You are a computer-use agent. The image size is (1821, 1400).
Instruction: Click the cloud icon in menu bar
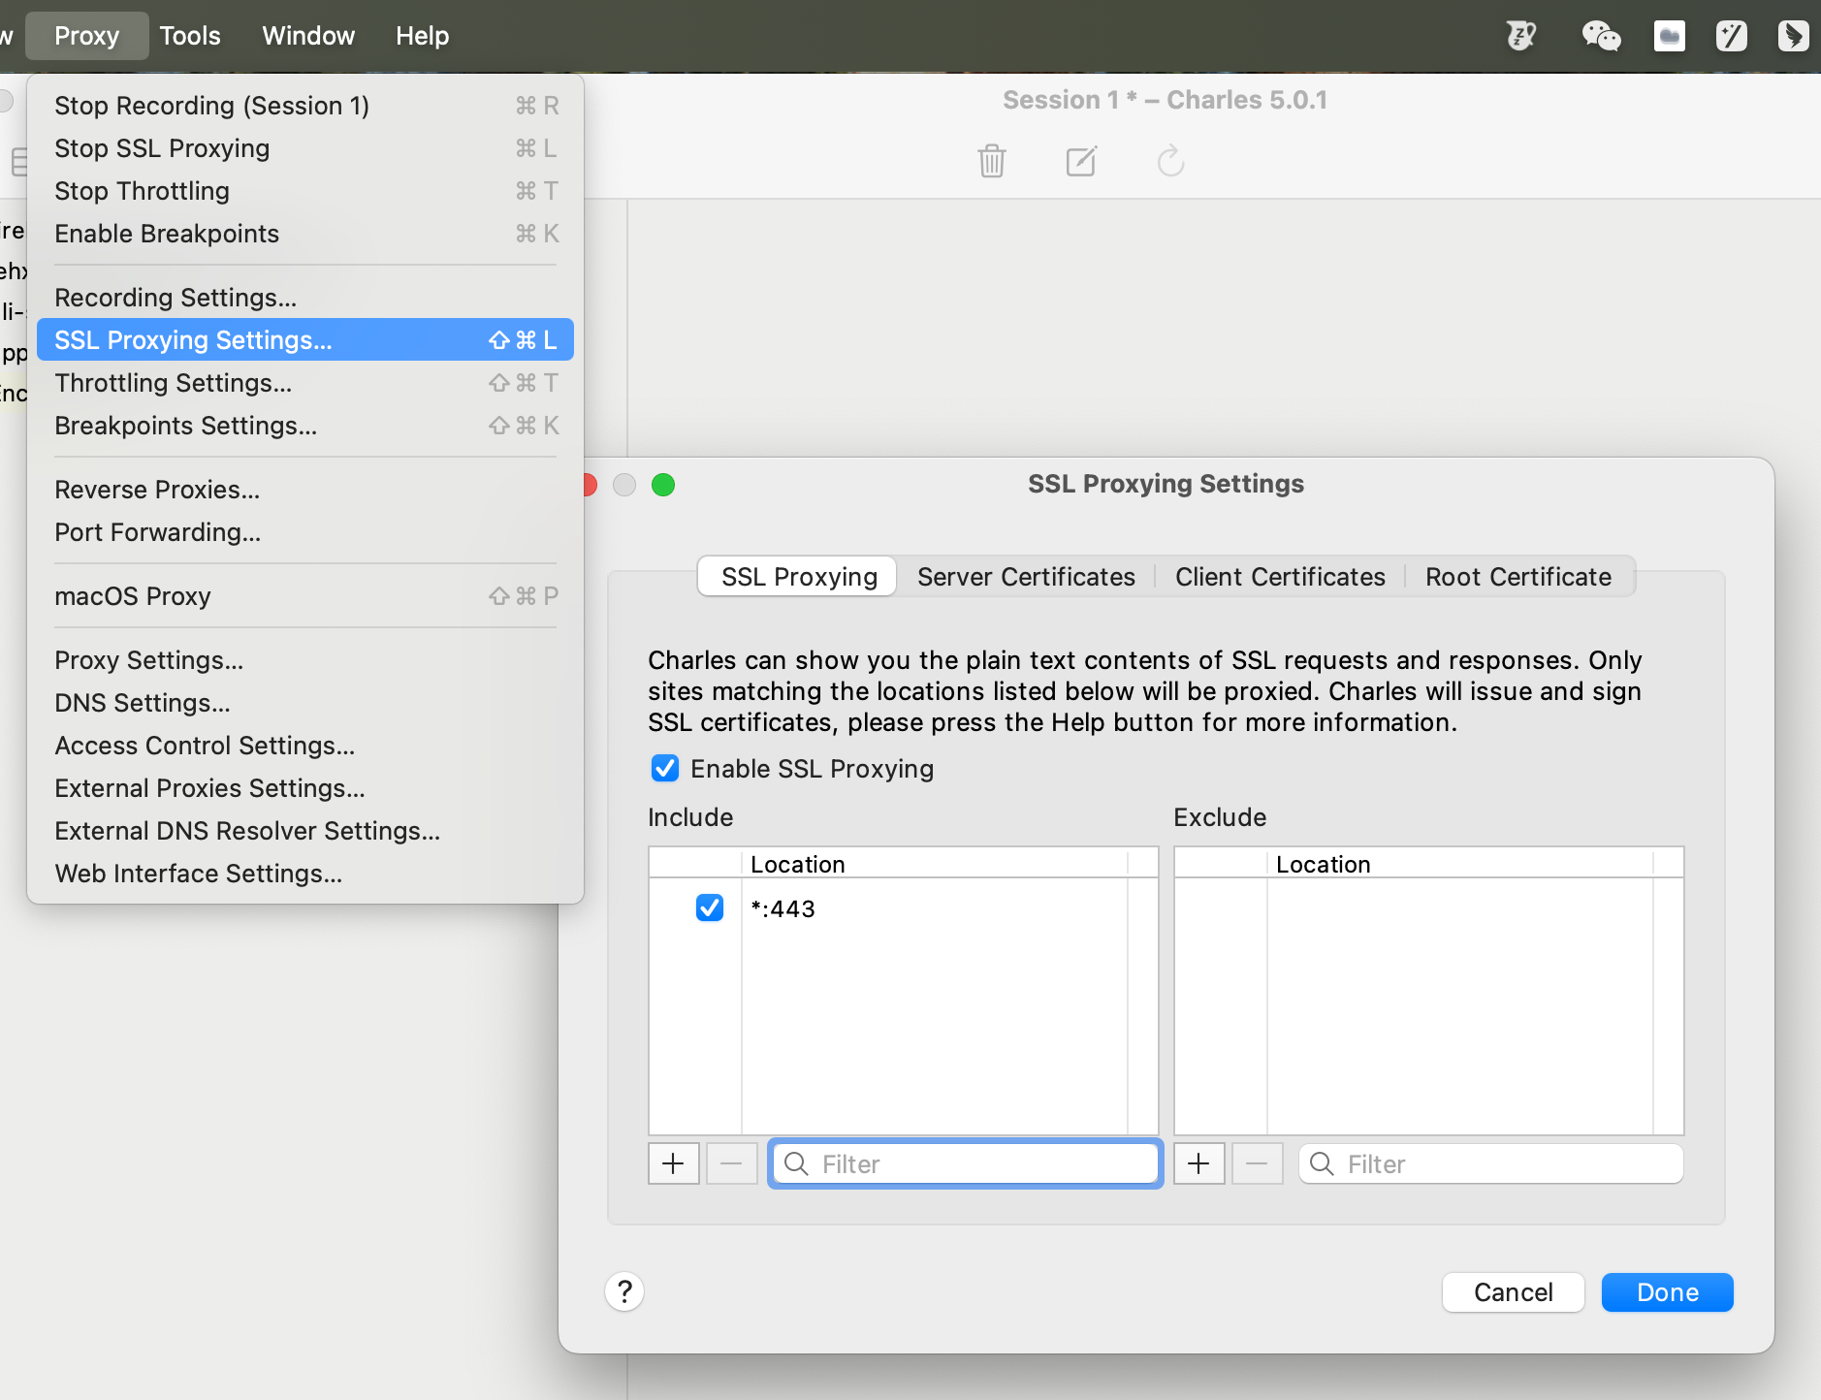point(1669,36)
